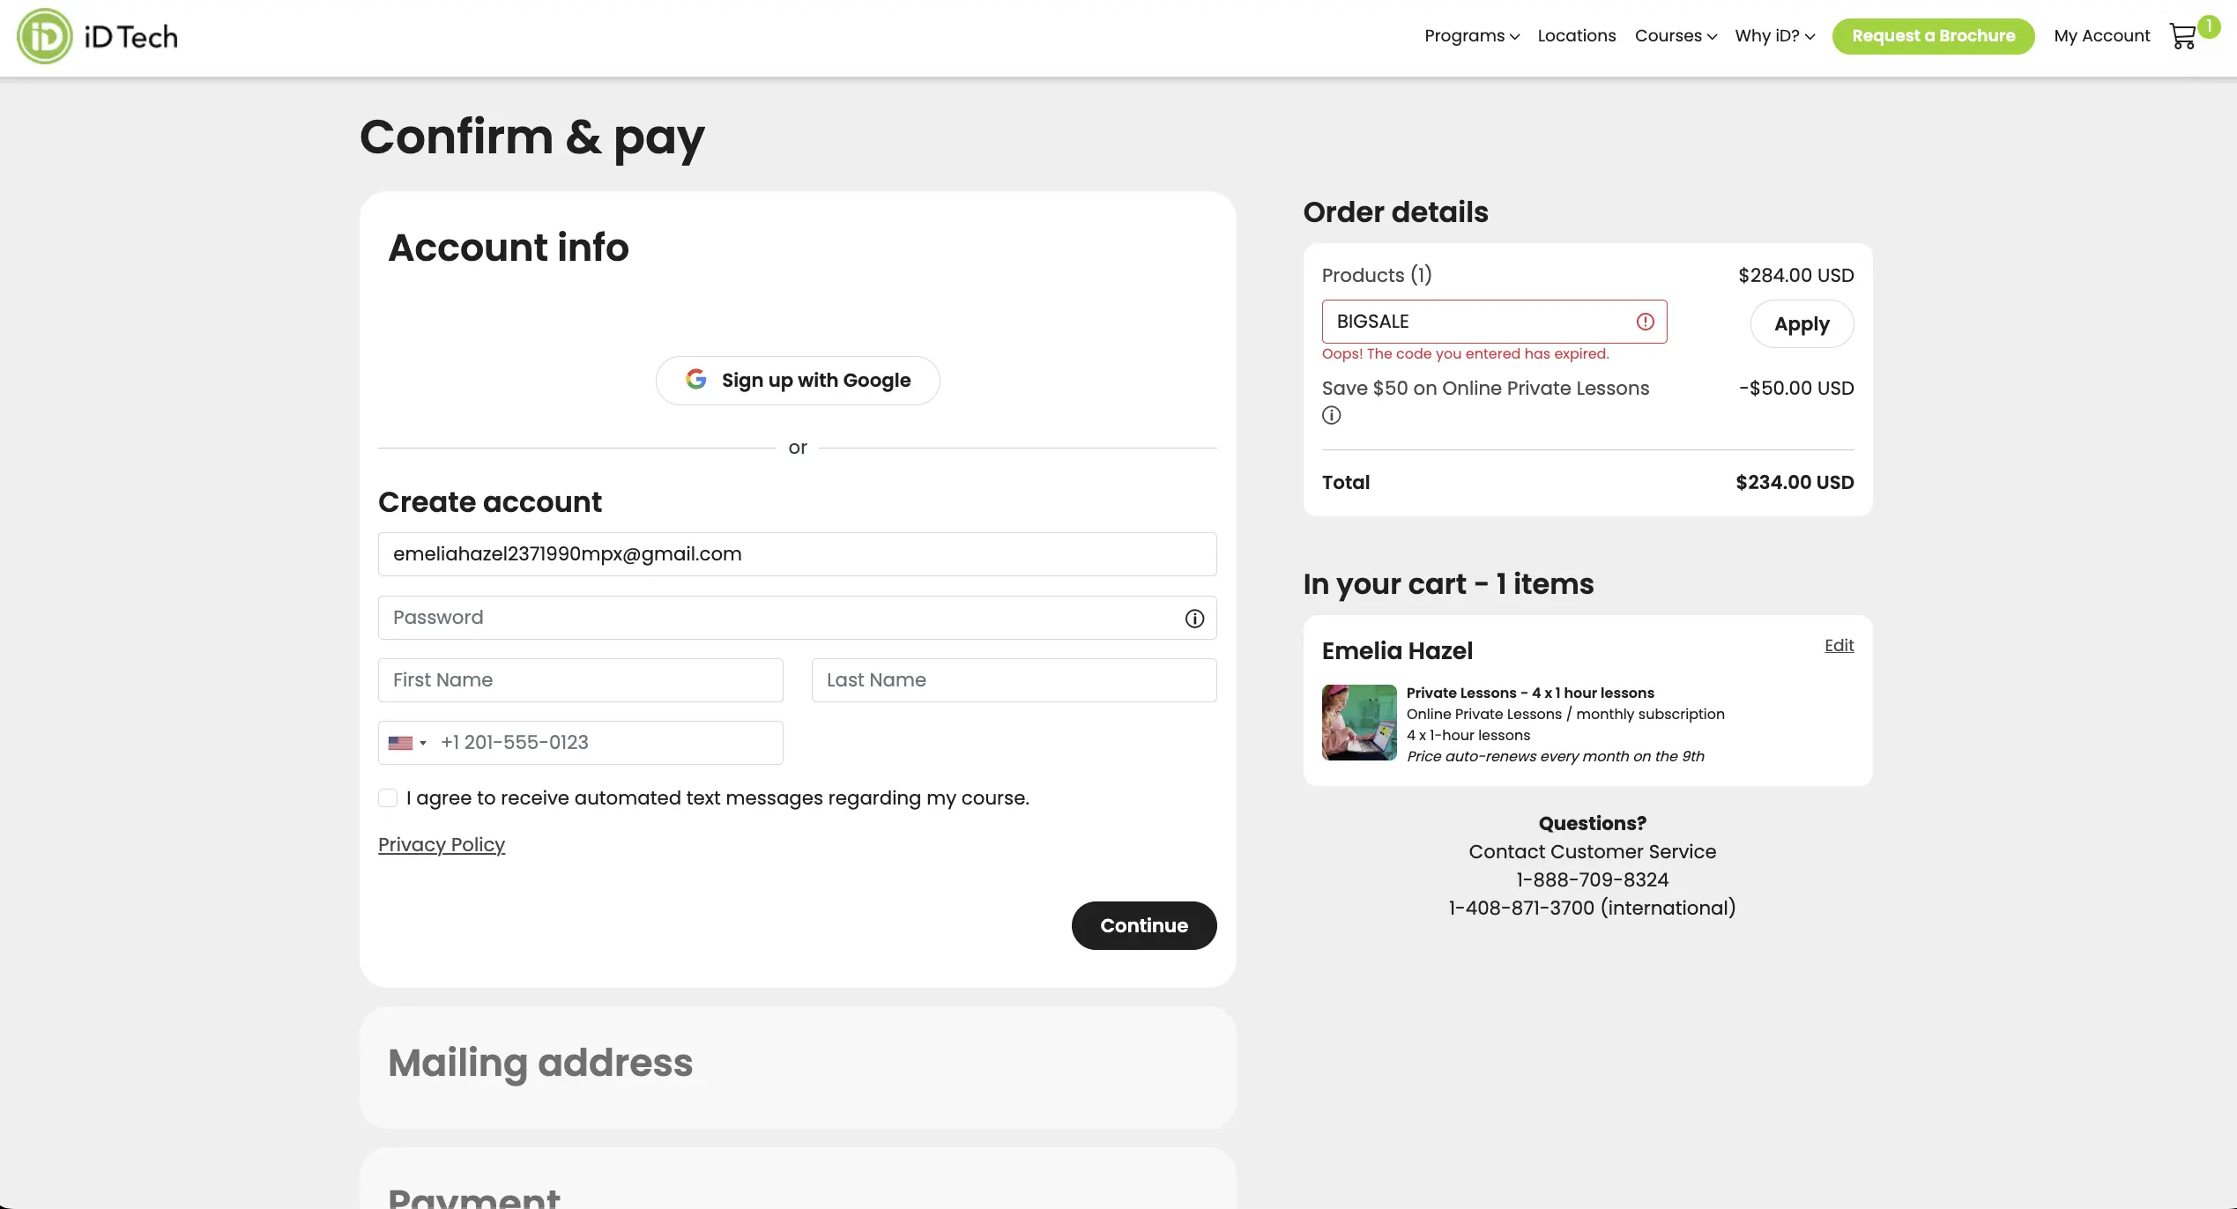The image size is (2237, 1209).
Task: Click the iD Tech logo icon
Action: point(45,36)
